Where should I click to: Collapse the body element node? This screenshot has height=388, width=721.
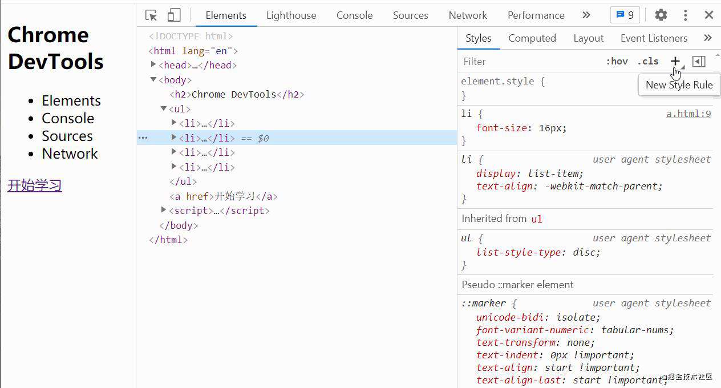(x=153, y=79)
